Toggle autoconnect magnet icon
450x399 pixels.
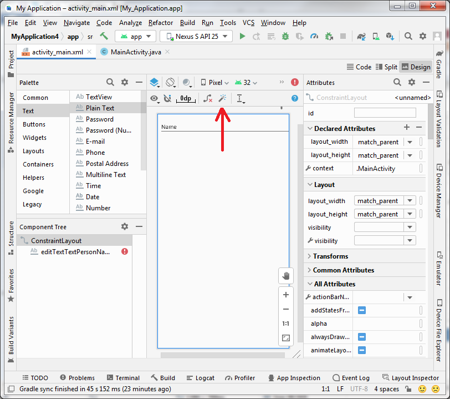167,98
